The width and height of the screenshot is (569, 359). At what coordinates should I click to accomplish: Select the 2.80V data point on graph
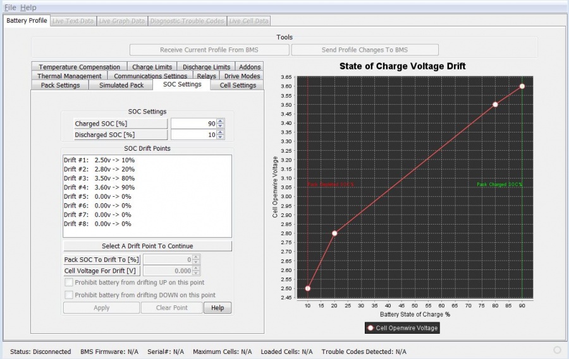(334, 233)
